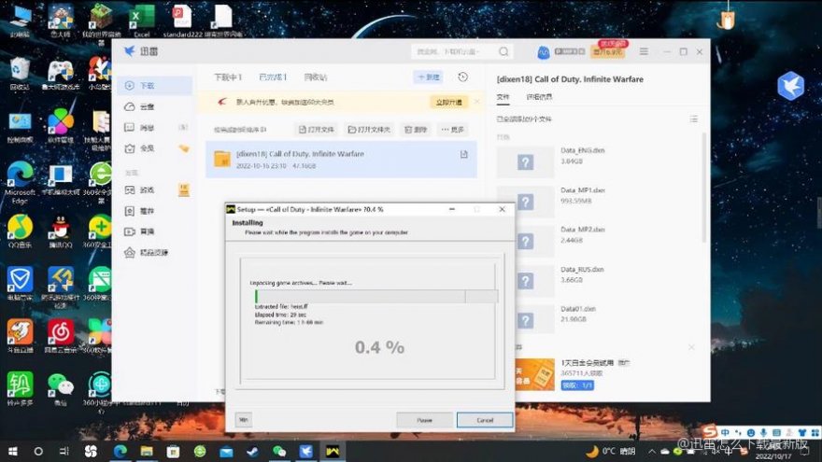This screenshot has width=822, height=462.
Task: Click the magnifier search icon in Xunlei
Action: (503, 51)
